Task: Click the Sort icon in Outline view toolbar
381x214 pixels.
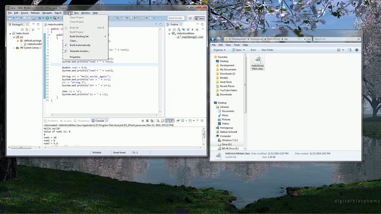Action: click(179, 30)
